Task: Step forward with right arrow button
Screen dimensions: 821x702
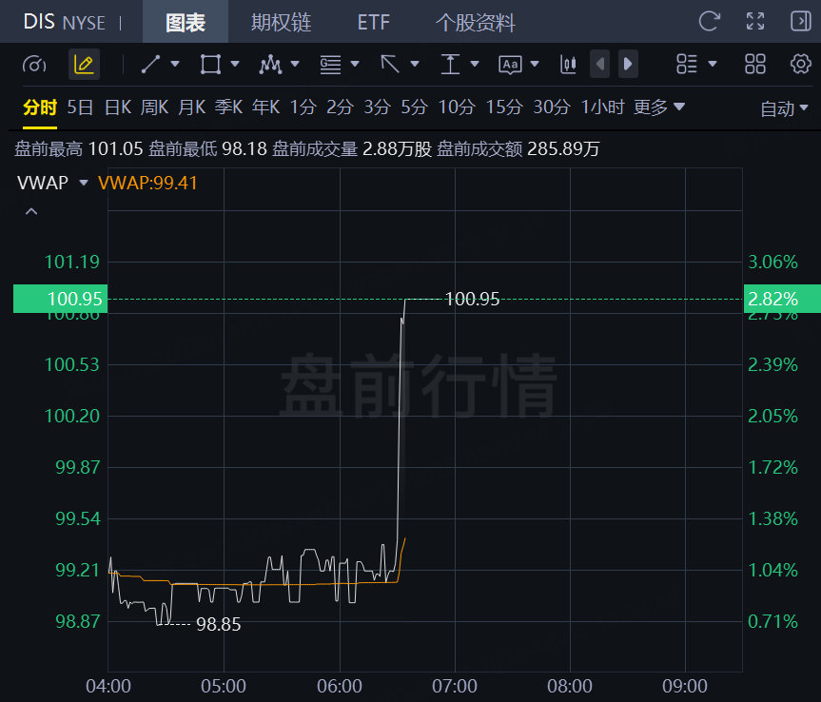Action: (x=628, y=64)
